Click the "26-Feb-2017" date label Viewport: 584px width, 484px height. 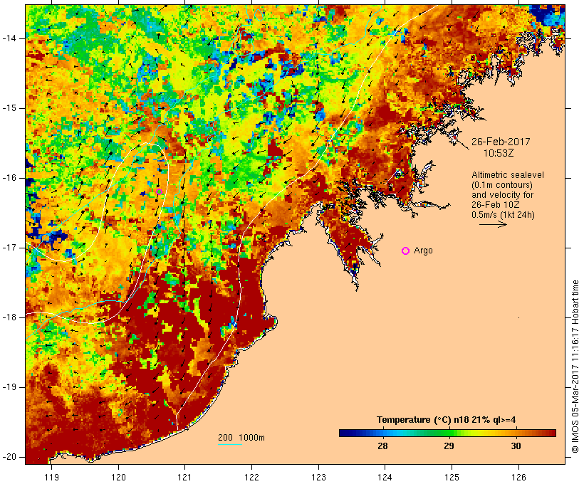[501, 142]
